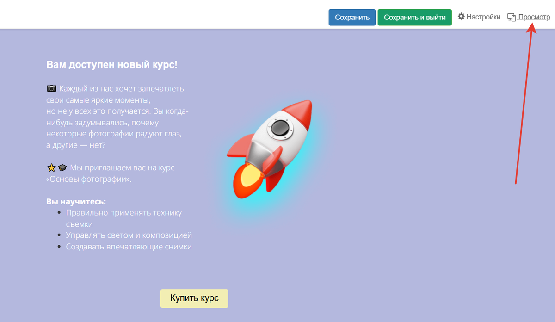This screenshot has width=555, height=322.
Task: Select the gear icon next to Настройки
Action: click(x=461, y=16)
